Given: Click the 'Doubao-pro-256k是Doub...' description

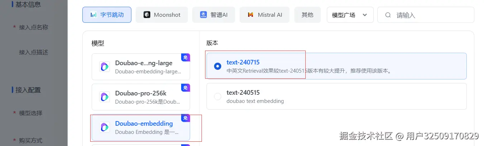Looking at the screenshot, I should (x=147, y=102).
